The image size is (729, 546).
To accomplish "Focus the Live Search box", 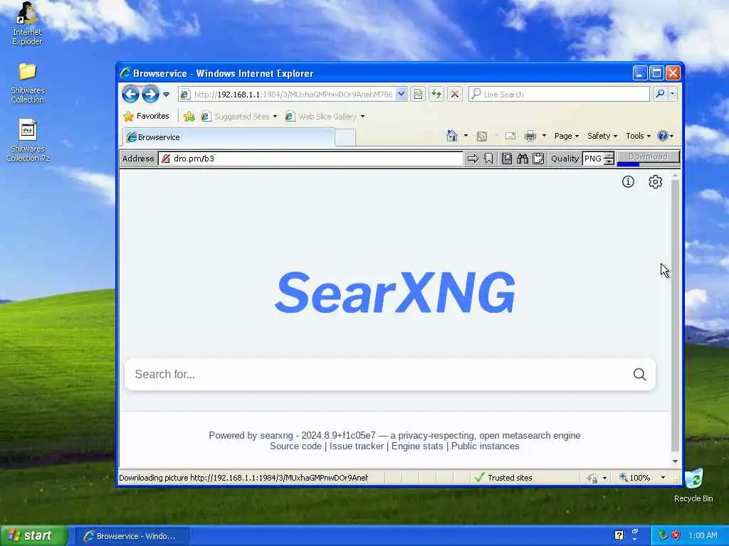I will point(559,95).
